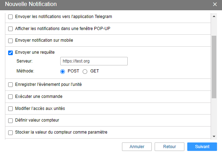The width and height of the screenshot is (222, 152).
Task: Check 'Modifier l'accès aux unités' option
Action: point(10,109)
